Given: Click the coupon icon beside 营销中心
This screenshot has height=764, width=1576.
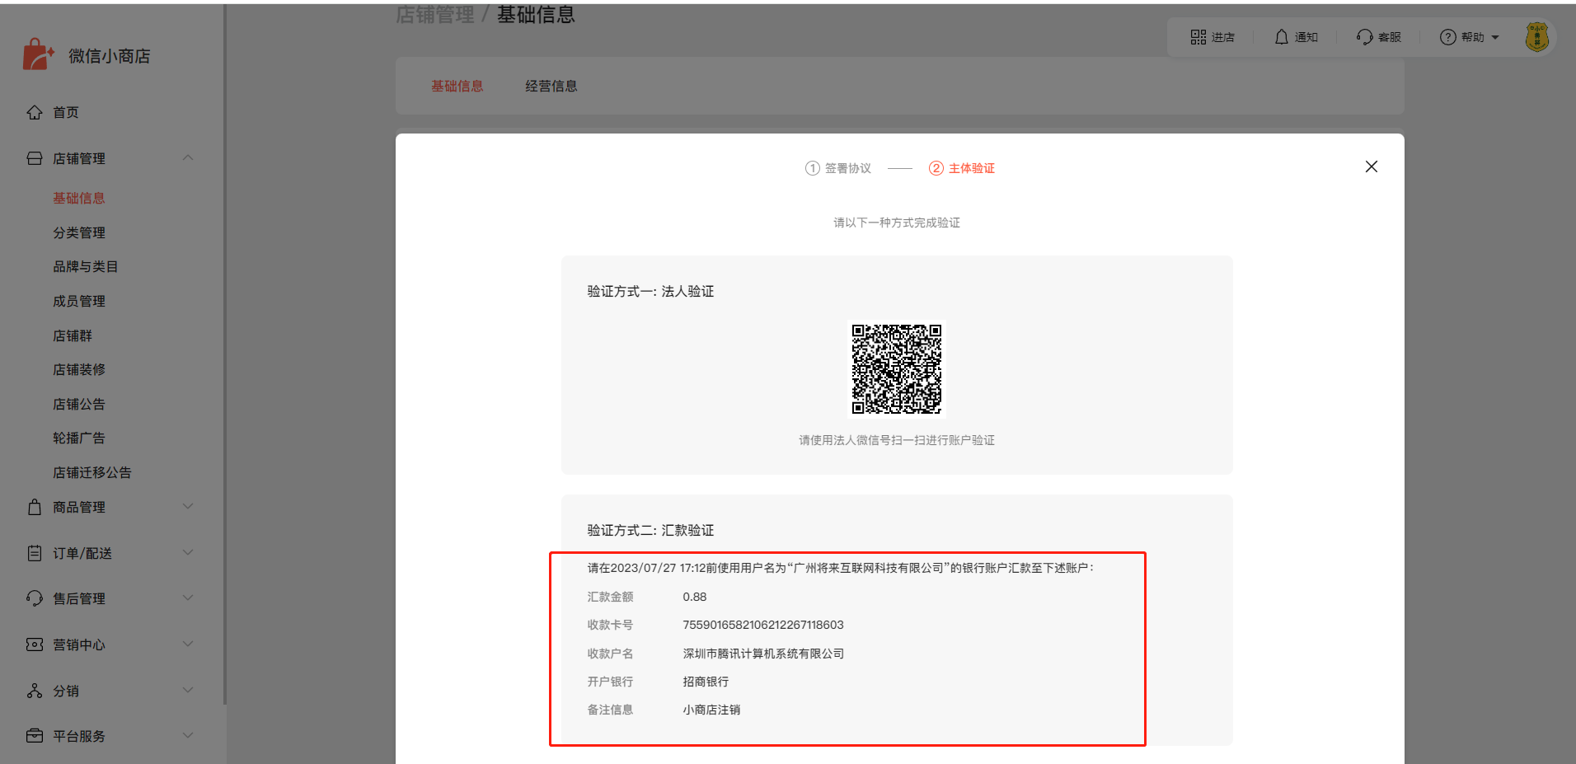Looking at the screenshot, I should [x=35, y=644].
